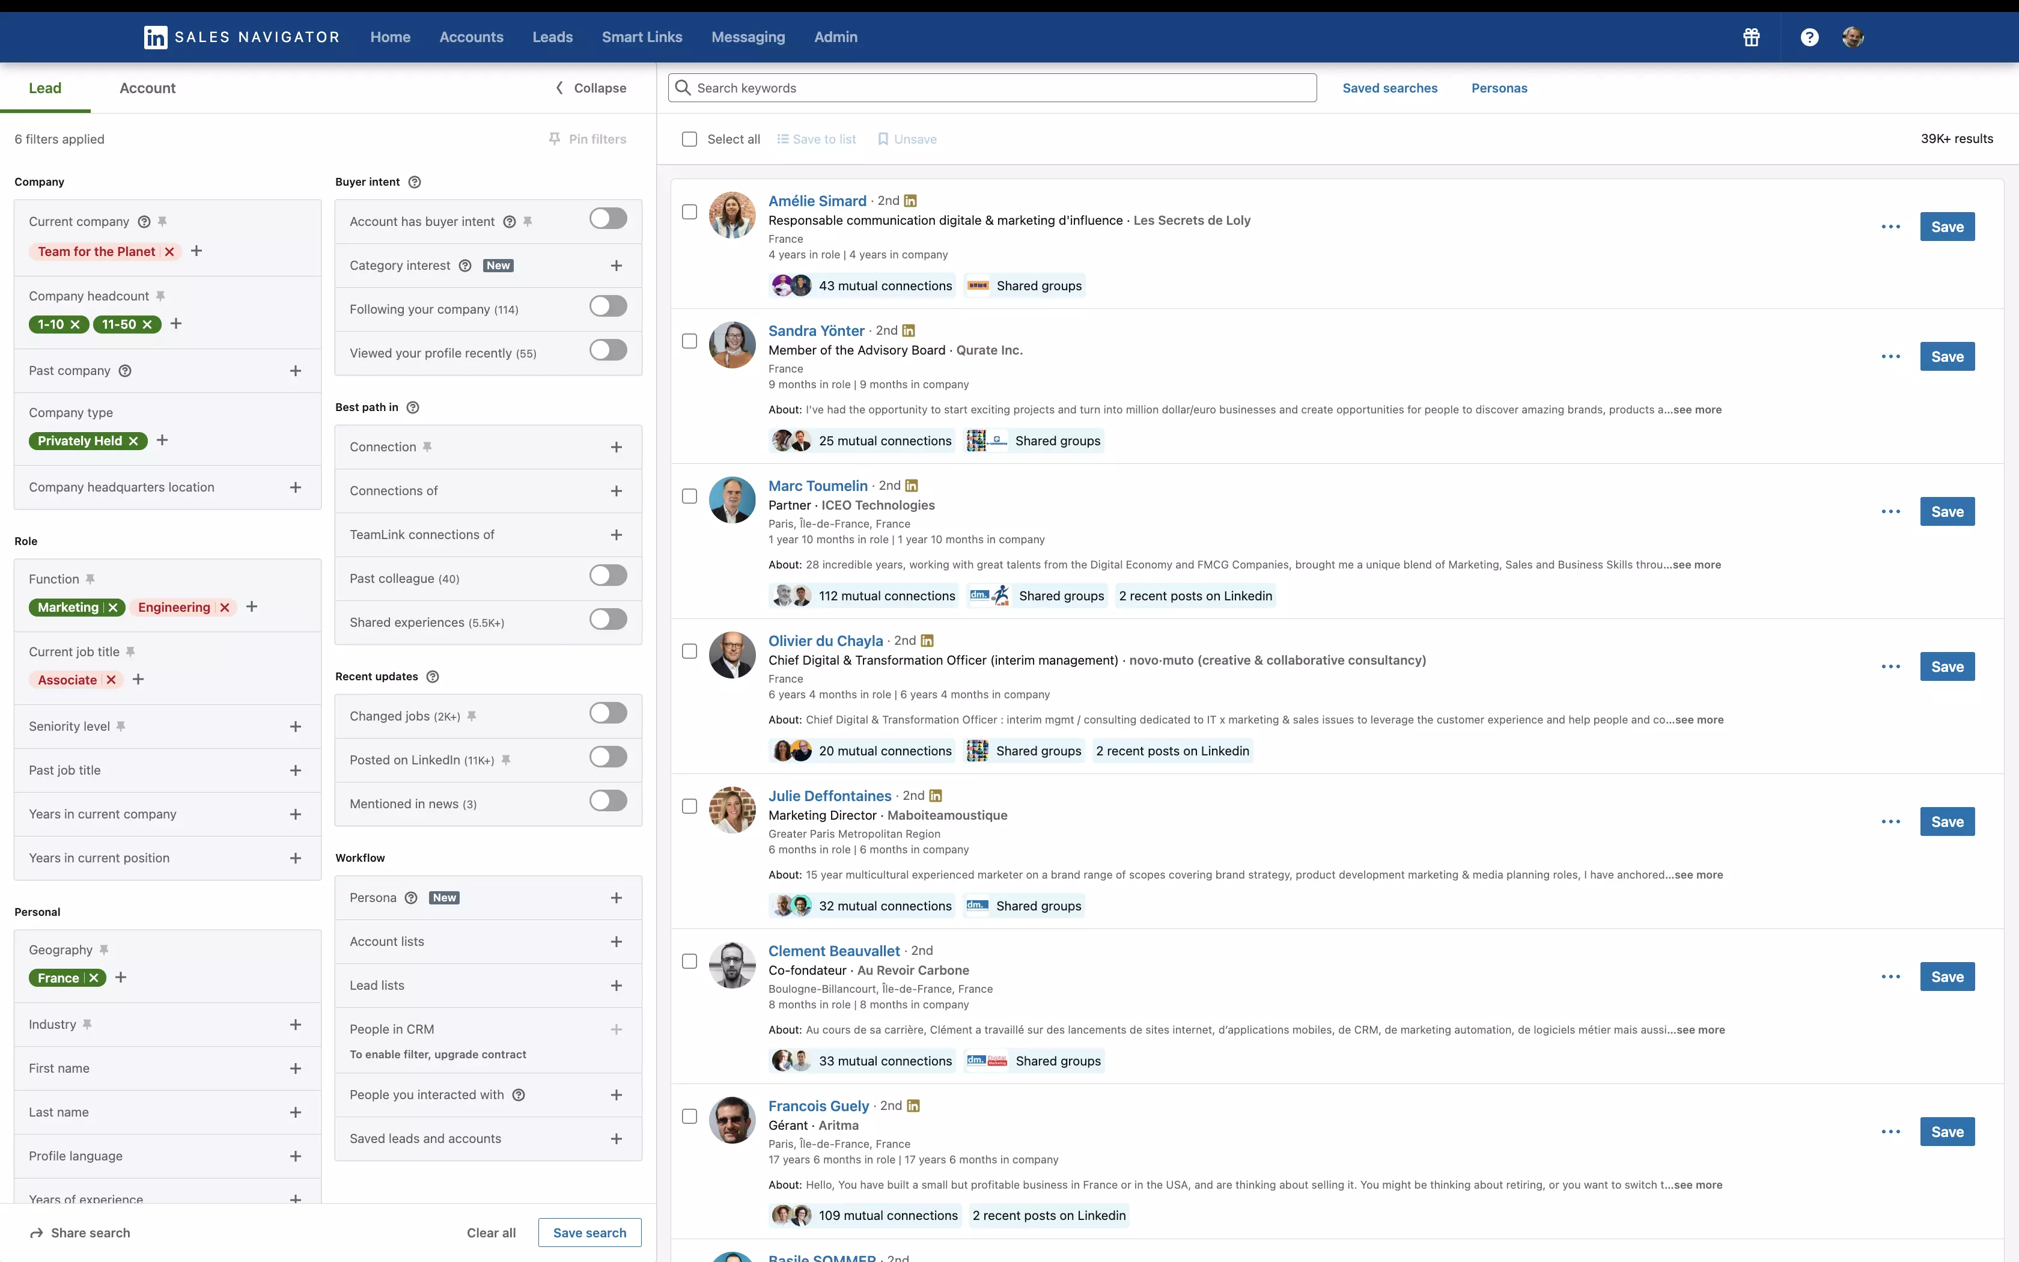The width and height of the screenshot is (2019, 1262).
Task: Click the Buyer intent info icon
Action: (415, 182)
